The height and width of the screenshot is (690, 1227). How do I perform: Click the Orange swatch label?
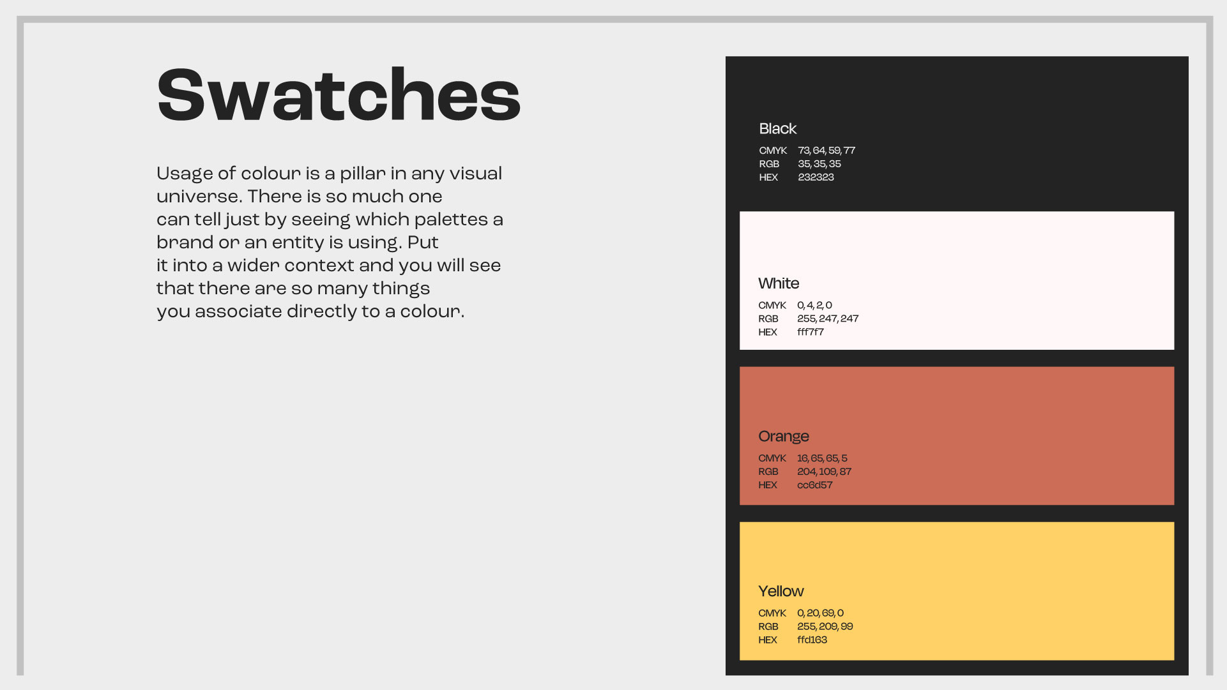click(783, 437)
